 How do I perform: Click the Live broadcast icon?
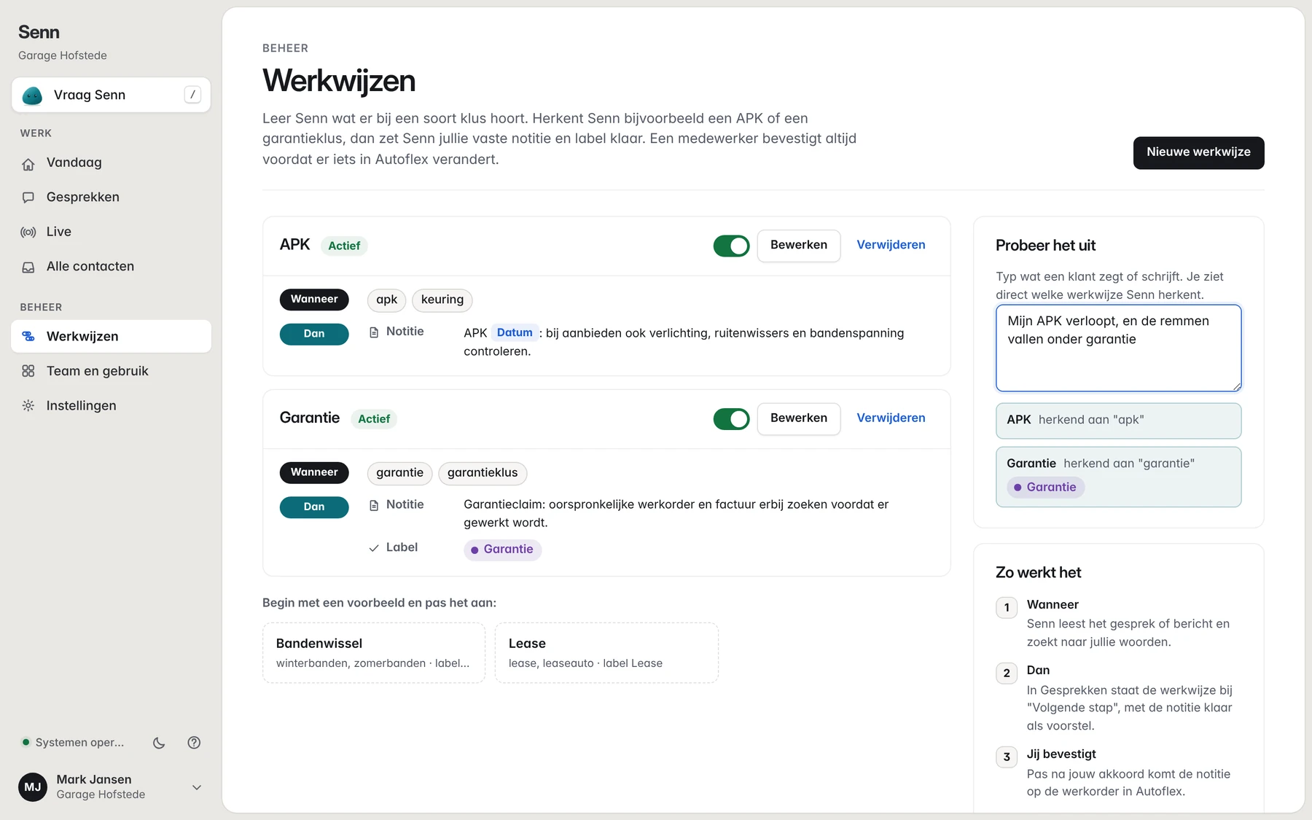(28, 232)
